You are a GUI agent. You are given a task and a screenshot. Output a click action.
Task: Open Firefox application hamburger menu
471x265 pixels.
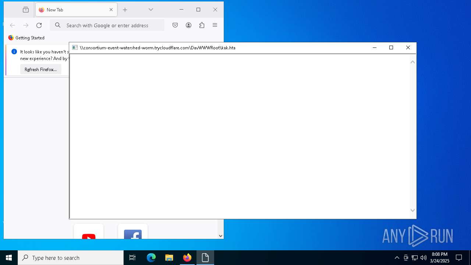(x=215, y=25)
